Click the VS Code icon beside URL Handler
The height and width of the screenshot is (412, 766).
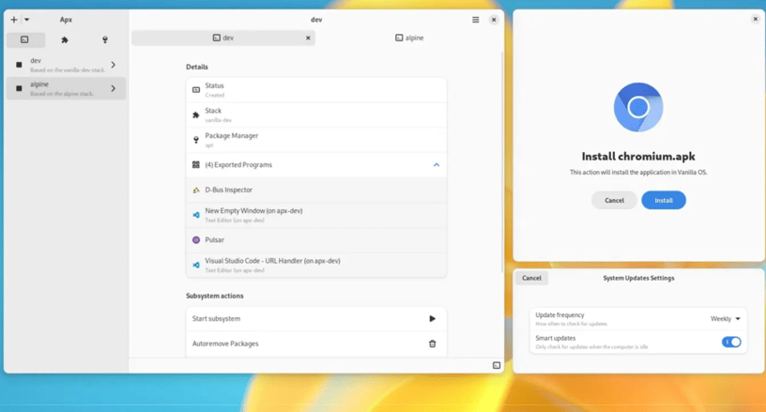pyautogui.click(x=196, y=265)
